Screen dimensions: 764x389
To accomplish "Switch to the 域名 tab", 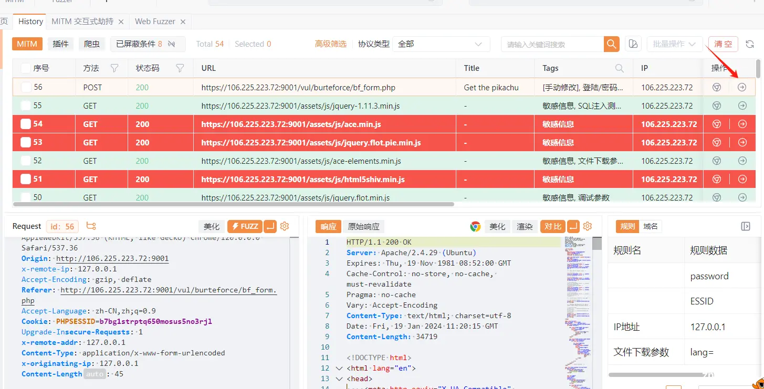I will [x=651, y=226].
